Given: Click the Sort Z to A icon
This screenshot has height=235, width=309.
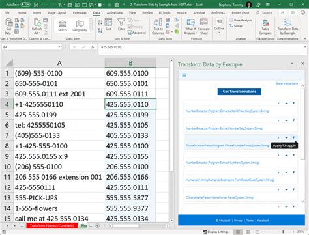Looking at the screenshot, I should (x=100, y=30).
